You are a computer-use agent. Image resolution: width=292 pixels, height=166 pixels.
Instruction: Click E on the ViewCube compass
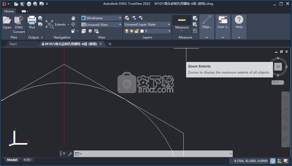286,67
